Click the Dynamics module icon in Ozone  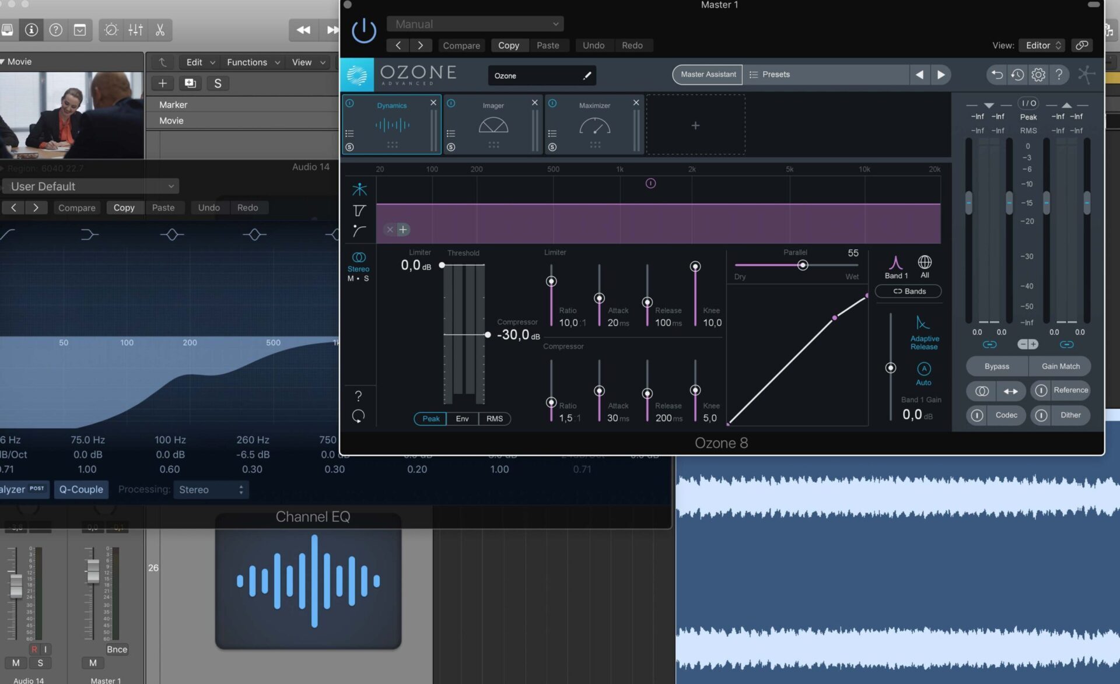coord(392,124)
